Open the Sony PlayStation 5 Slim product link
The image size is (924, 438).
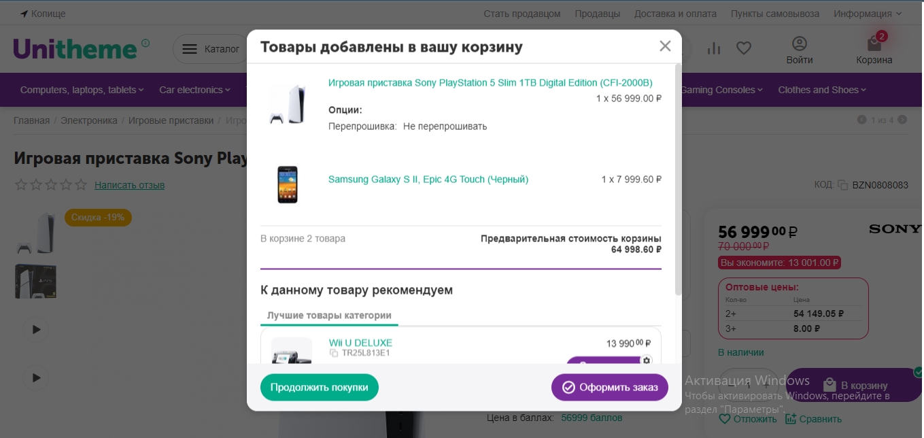click(490, 83)
